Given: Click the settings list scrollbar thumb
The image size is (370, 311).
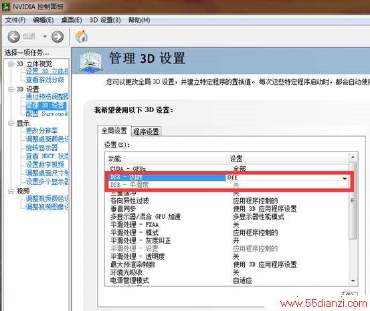Looking at the screenshot, I should pyautogui.click(x=353, y=201).
